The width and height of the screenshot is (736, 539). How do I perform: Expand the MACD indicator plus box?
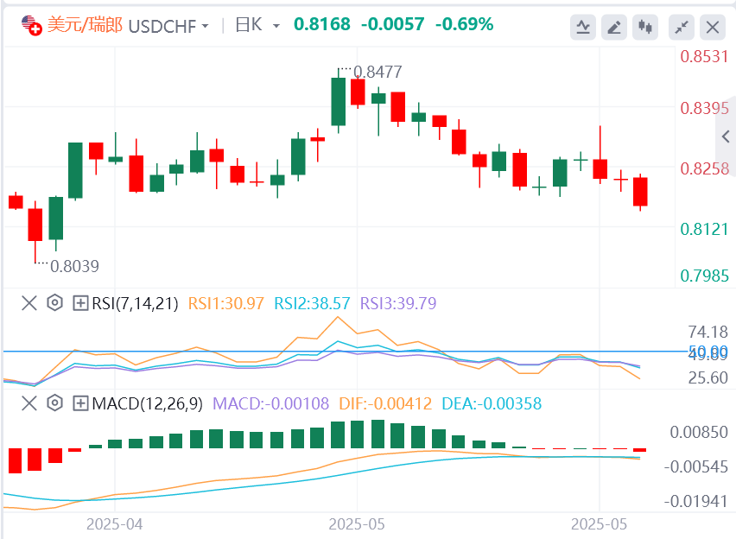pyautogui.click(x=80, y=403)
